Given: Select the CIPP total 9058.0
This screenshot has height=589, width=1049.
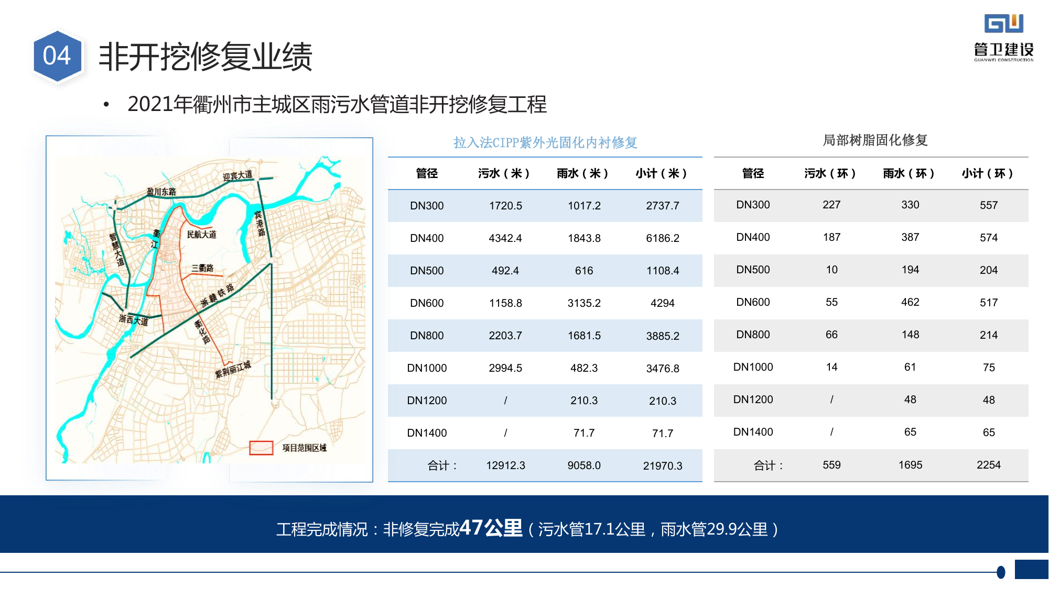Looking at the screenshot, I should pyautogui.click(x=584, y=465).
